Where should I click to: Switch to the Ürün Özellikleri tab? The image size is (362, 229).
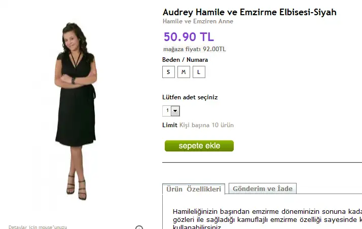tap(194, 189)
